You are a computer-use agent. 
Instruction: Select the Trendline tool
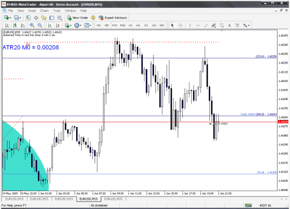point(206,25)
